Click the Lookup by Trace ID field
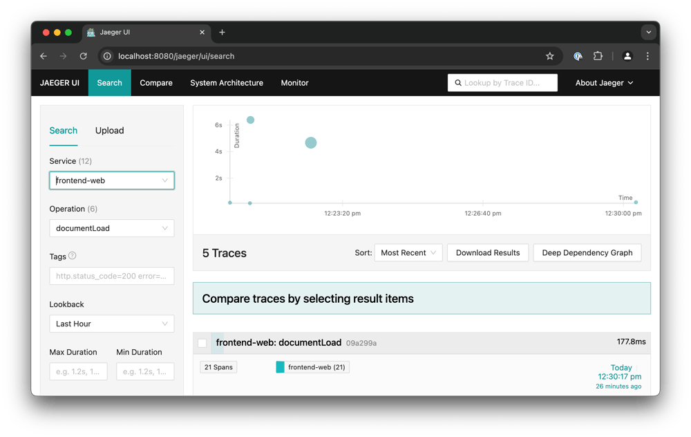691x437 pixels. tap(502, 83)
